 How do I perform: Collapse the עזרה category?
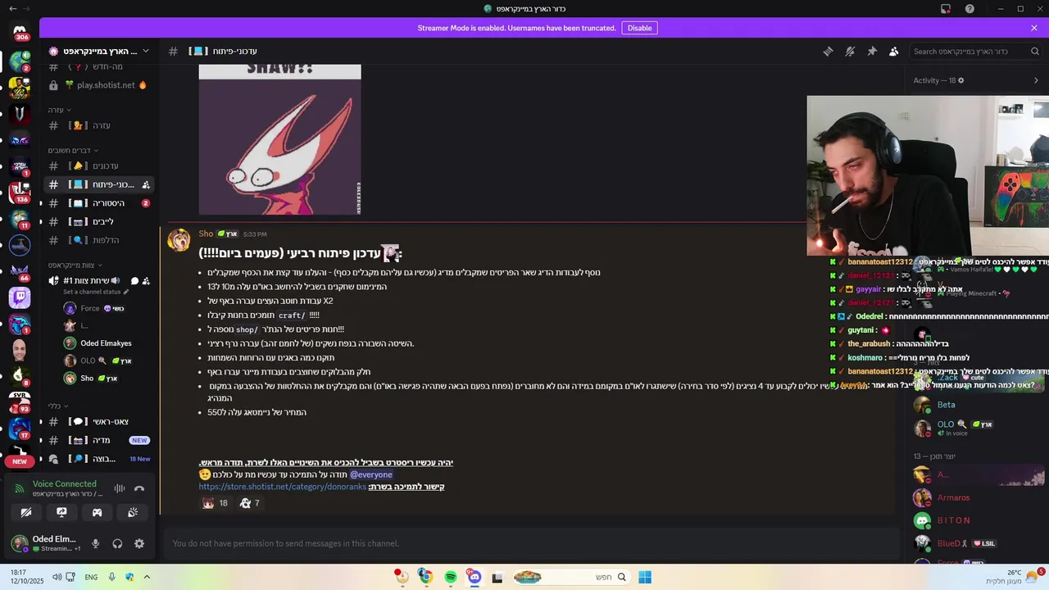tap(59, 110)
